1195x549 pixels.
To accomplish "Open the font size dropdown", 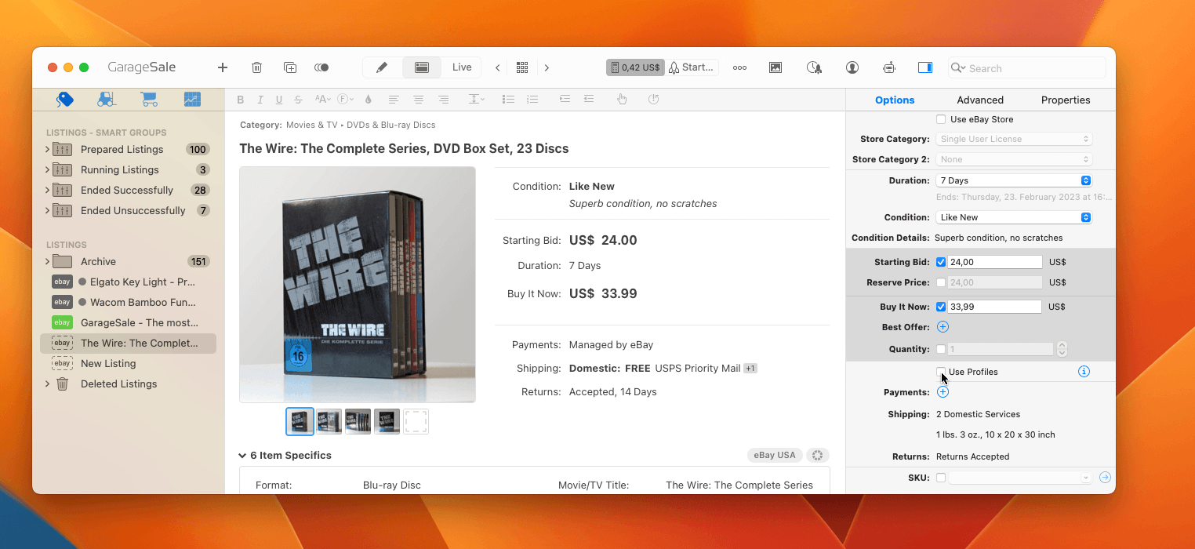I will [323, 100].
